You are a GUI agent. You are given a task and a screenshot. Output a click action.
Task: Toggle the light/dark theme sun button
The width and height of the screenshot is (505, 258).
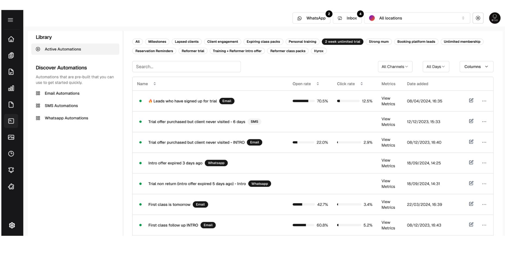click(478, 18)
